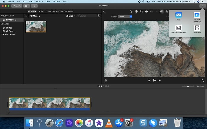Select Save Current Frame option

coord(179,29)
